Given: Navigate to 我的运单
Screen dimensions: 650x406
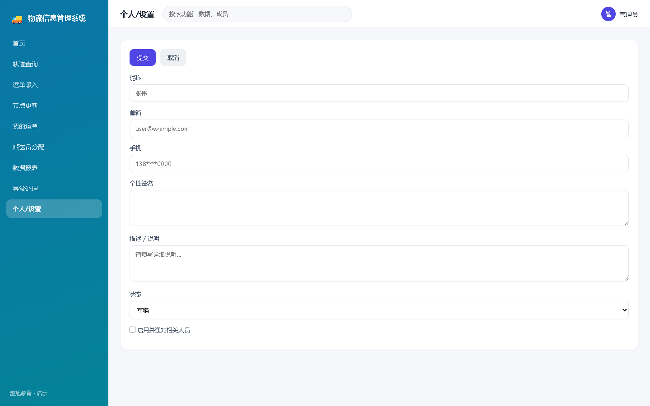Looking at the screenshot, I should point(54,126).
